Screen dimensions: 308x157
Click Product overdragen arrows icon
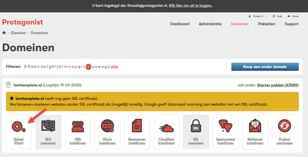[285, 126]
